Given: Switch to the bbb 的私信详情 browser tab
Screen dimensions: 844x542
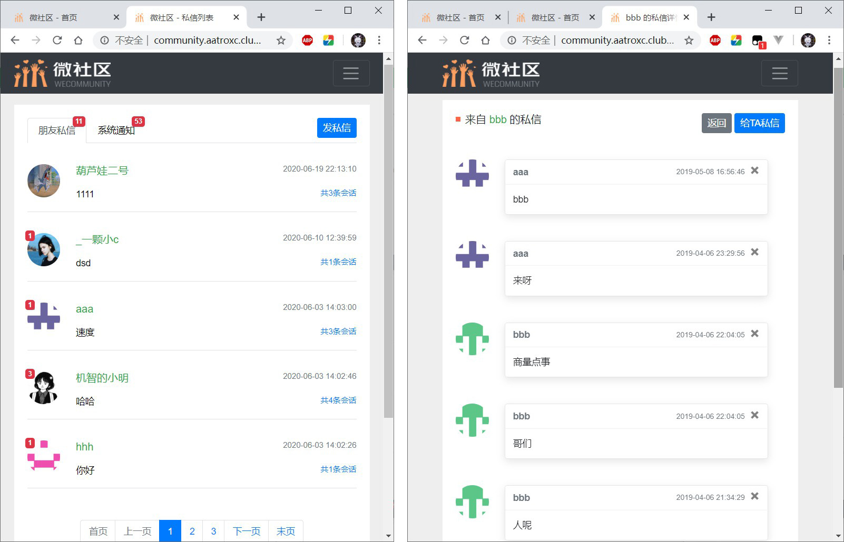Looking at the screenshot, I should (x=647, y=17).
